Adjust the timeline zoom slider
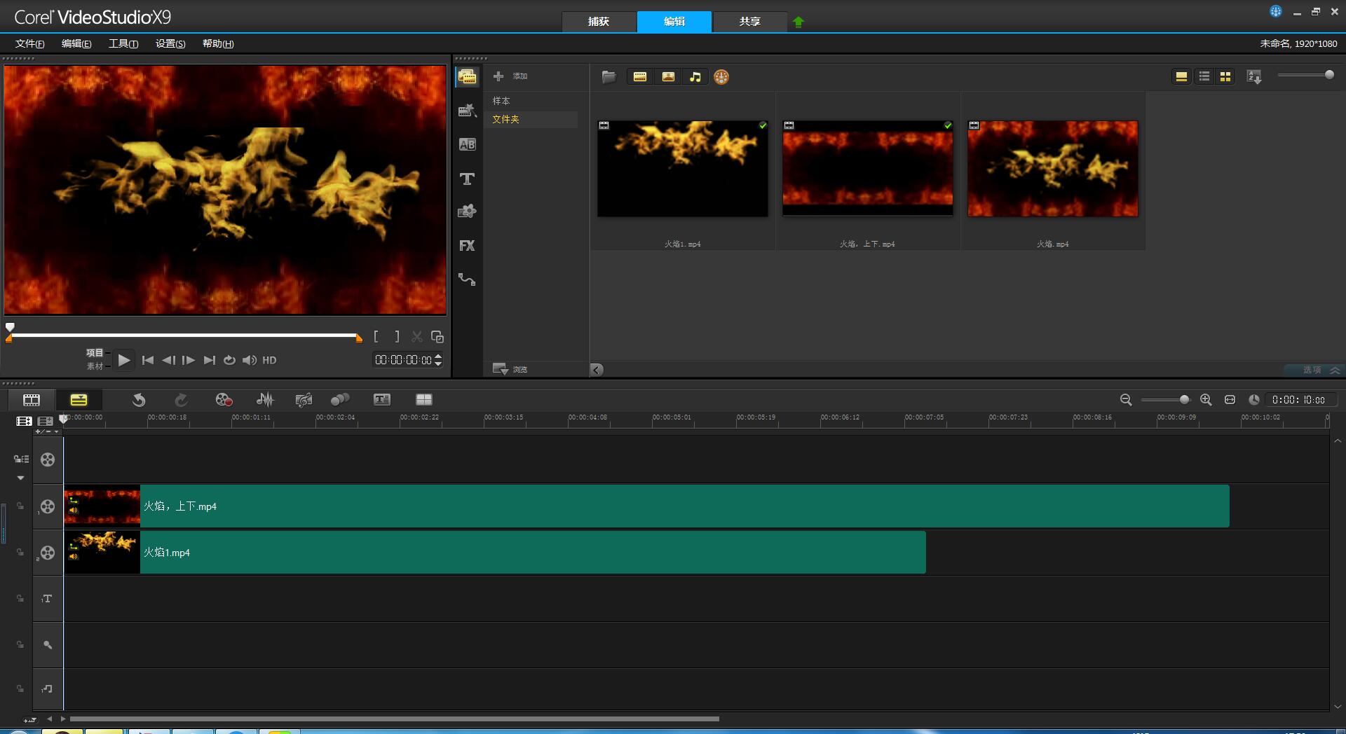Screen dimensions: 1346x734 pos(1184,399)
